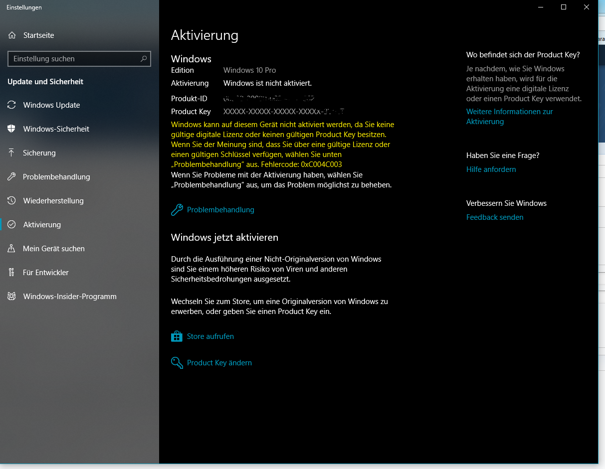Click the Problembehandlung wrench icon in sidebar
Viewport: 605px width, 469px height.
tap(11, 177)
